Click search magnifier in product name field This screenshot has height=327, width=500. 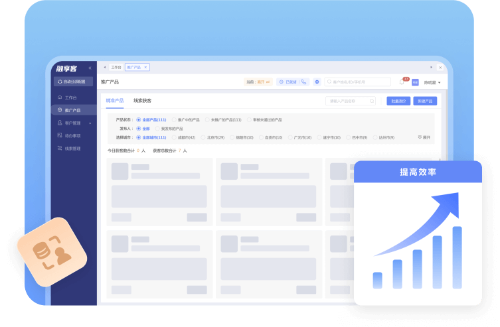371,101
